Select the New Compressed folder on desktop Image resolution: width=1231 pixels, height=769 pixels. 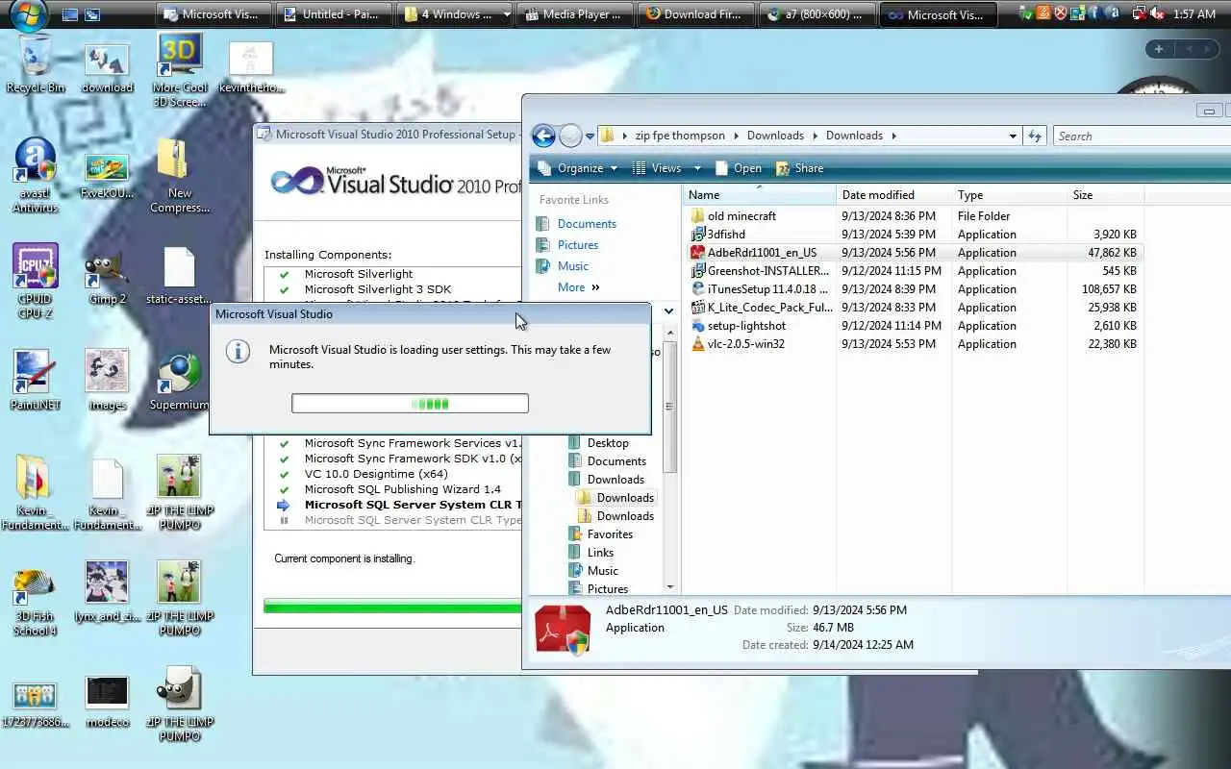coord(179,176)
